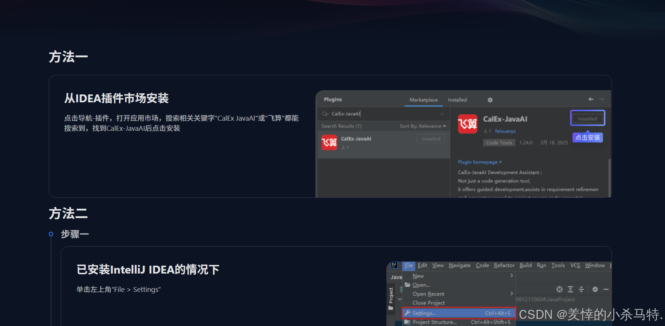Expand the Open Recent submenu
665x326 pixels.
511,293
